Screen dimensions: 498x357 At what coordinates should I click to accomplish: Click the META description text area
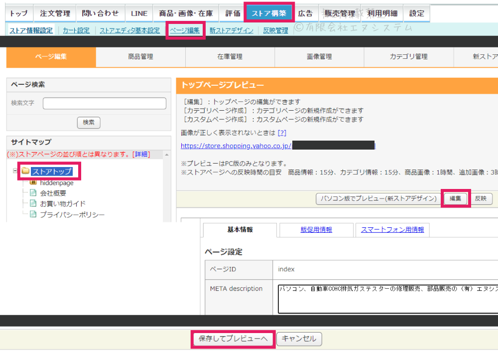tap(388, 299)
